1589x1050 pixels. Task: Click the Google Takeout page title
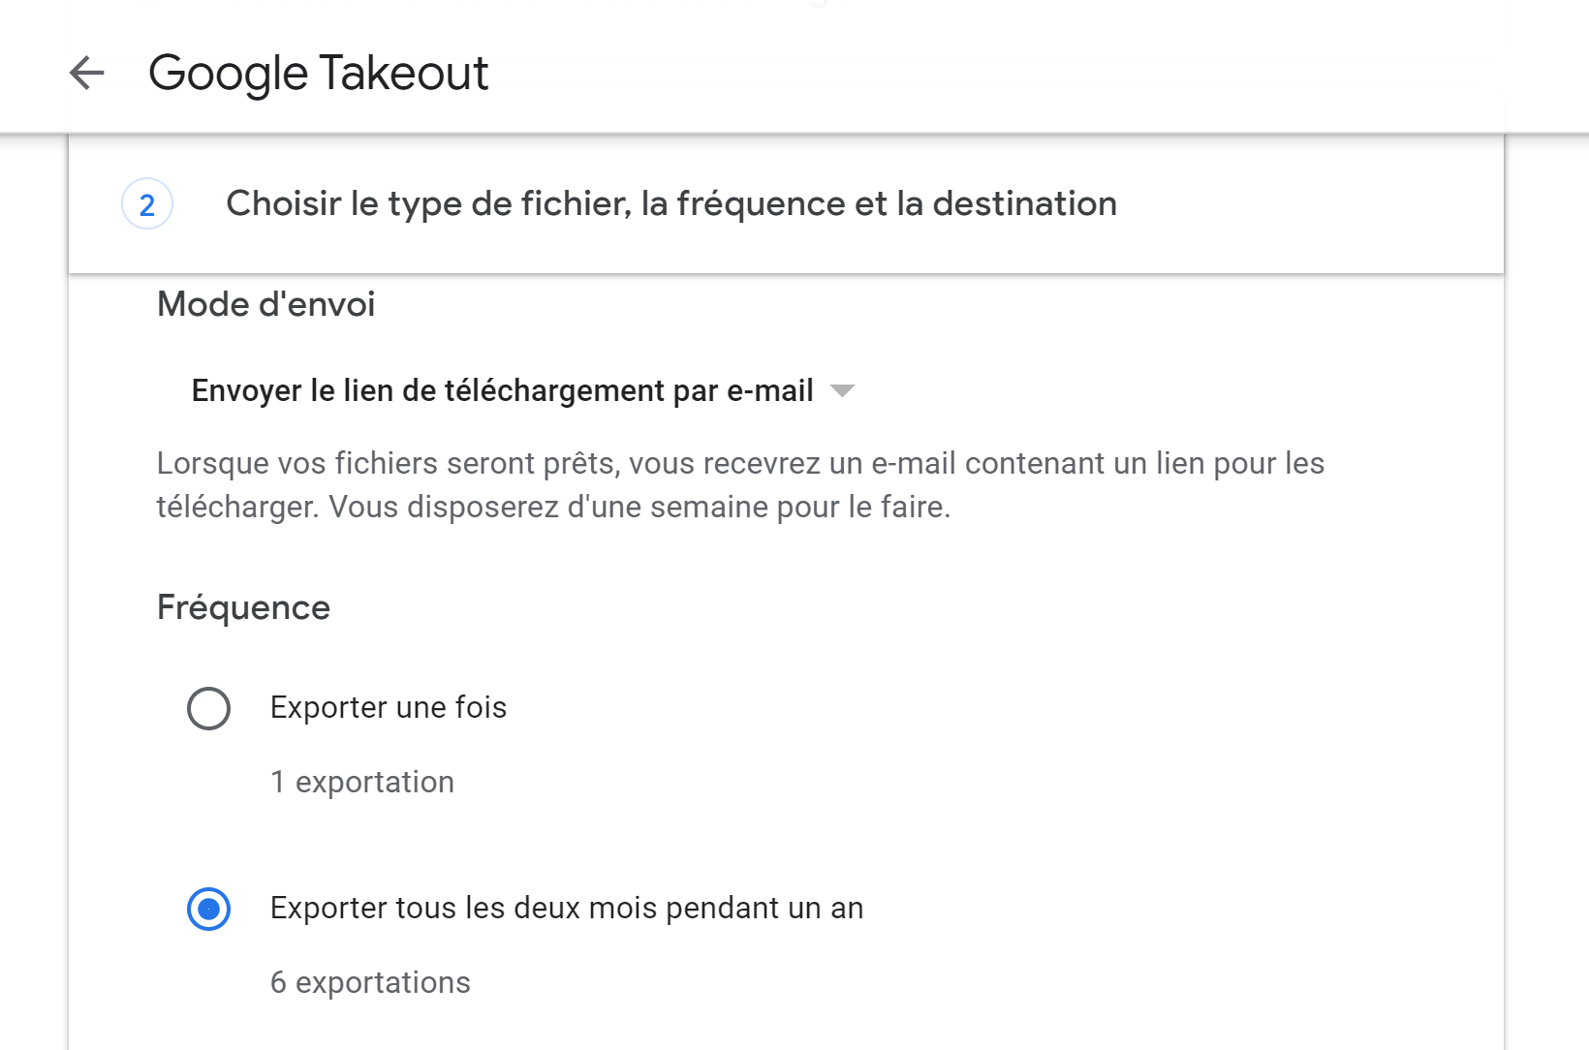click(318, 74)
